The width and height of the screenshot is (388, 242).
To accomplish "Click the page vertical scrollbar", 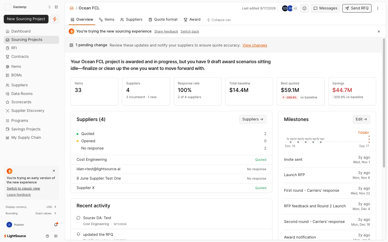I will coord(384,103).
